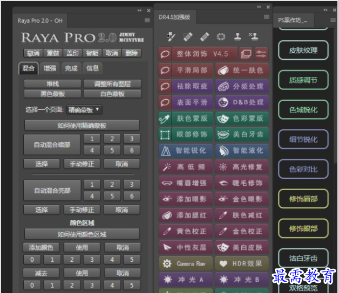The width and height of the screenshot is (339, 293).
Task: Click 黄色校正 button
Action: 186,231
